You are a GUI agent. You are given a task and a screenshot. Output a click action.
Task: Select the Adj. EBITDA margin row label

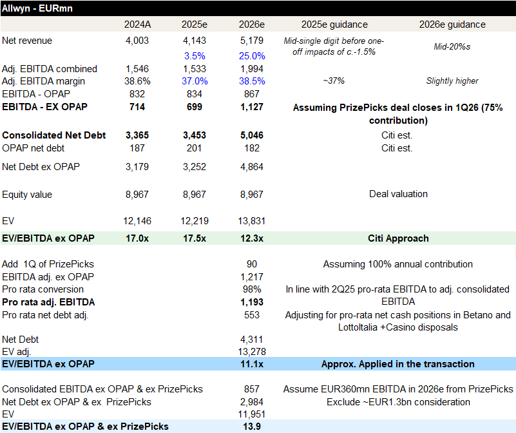[x=44, y=81]
